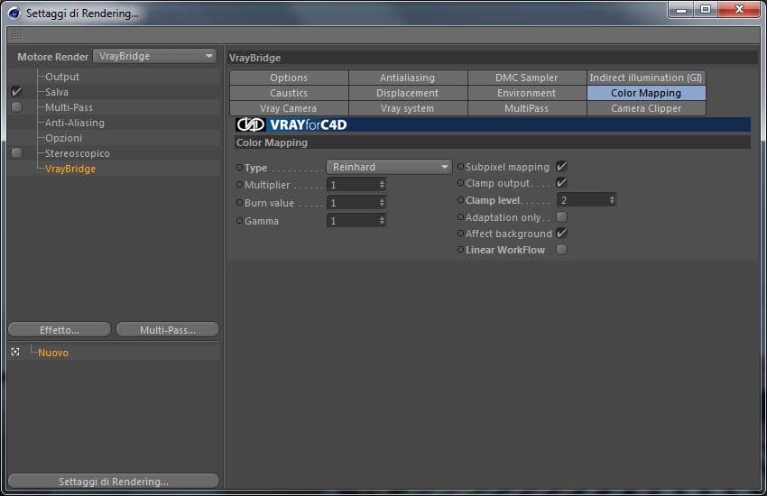Select Multi-Pass in the settings tree
This screenshot has width=767, height=496.
coord(69,107)
